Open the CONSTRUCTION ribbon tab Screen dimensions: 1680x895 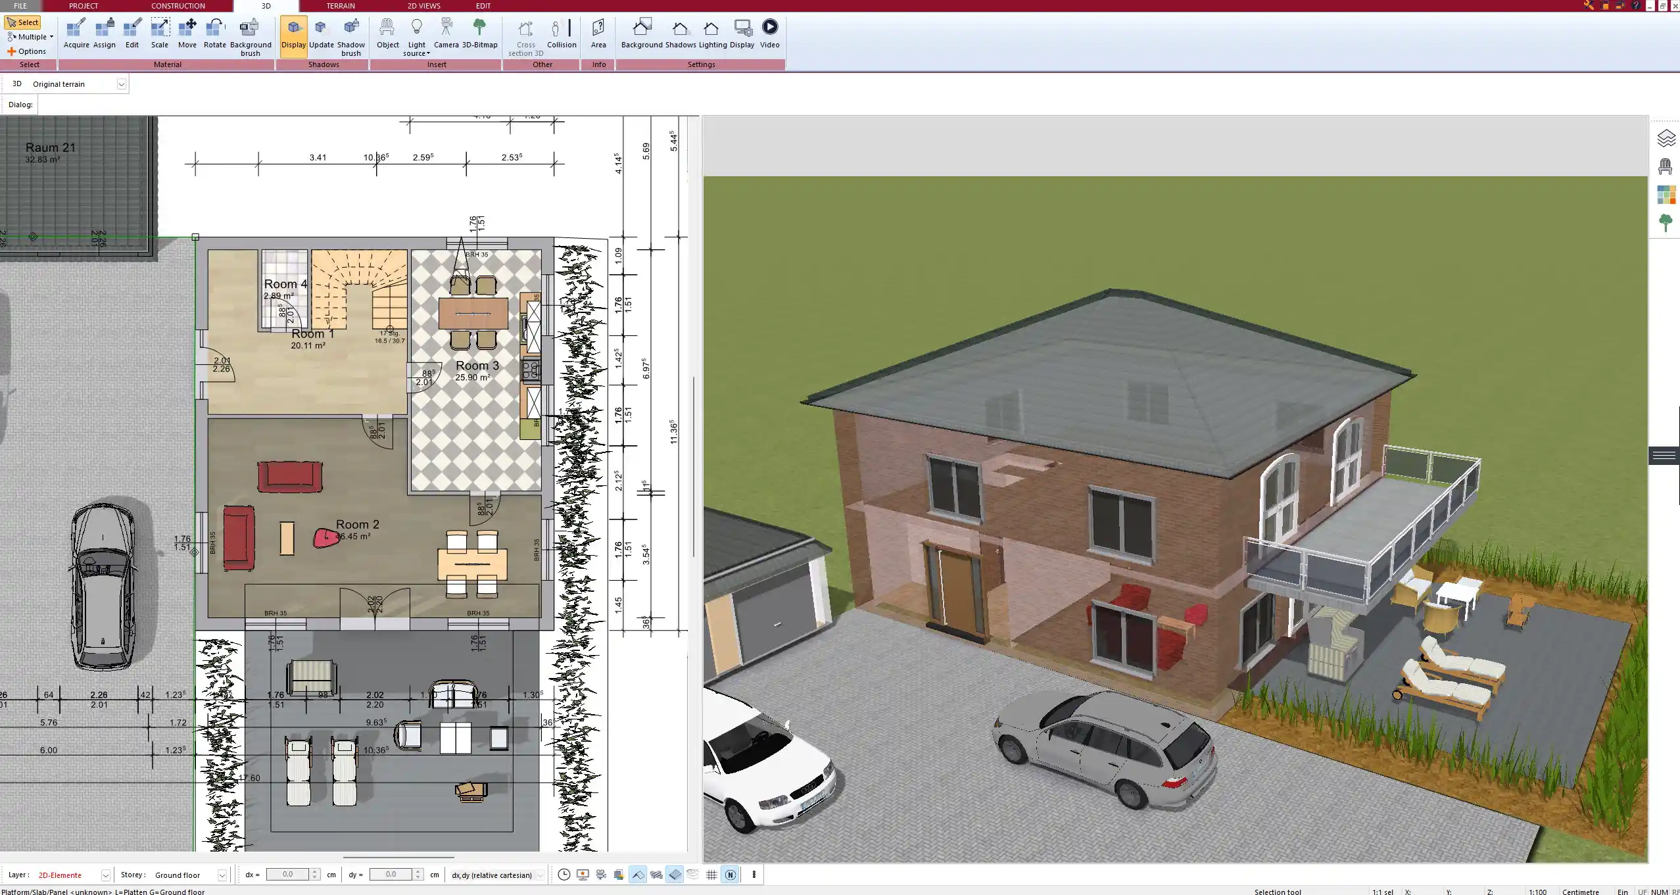pos(178,5)
